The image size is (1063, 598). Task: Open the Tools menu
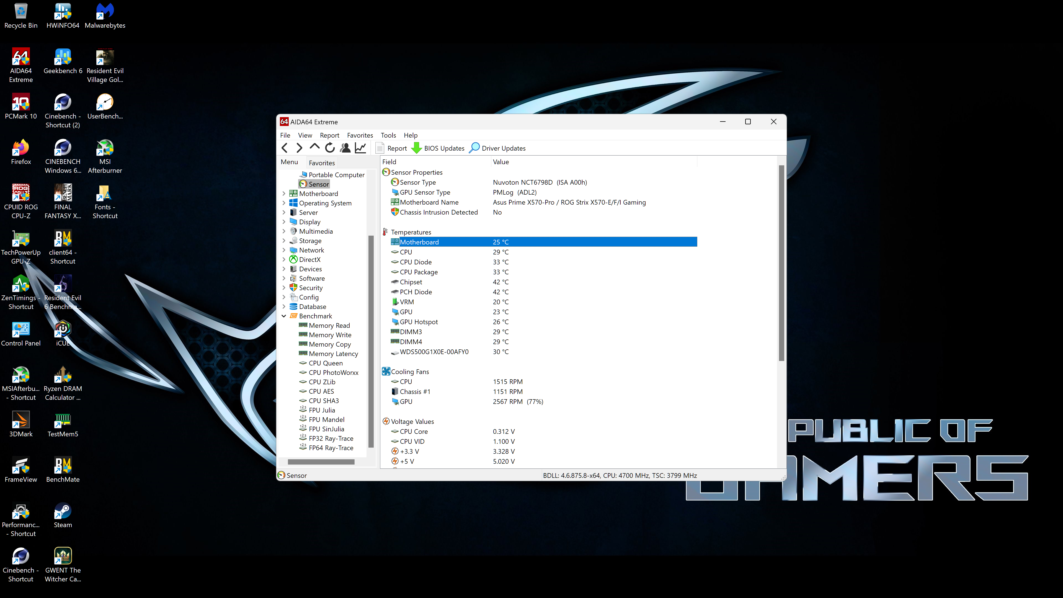[x=388, y=135]
